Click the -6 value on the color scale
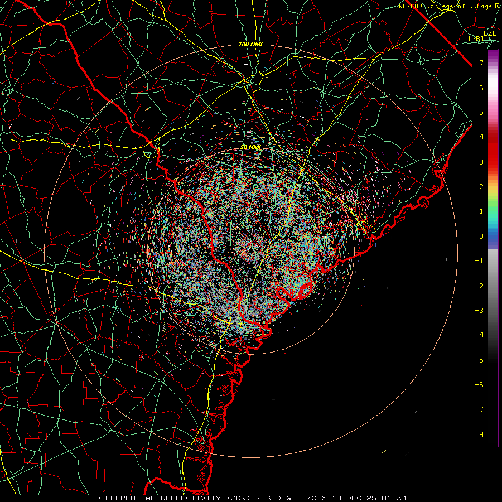 [479, 385]
